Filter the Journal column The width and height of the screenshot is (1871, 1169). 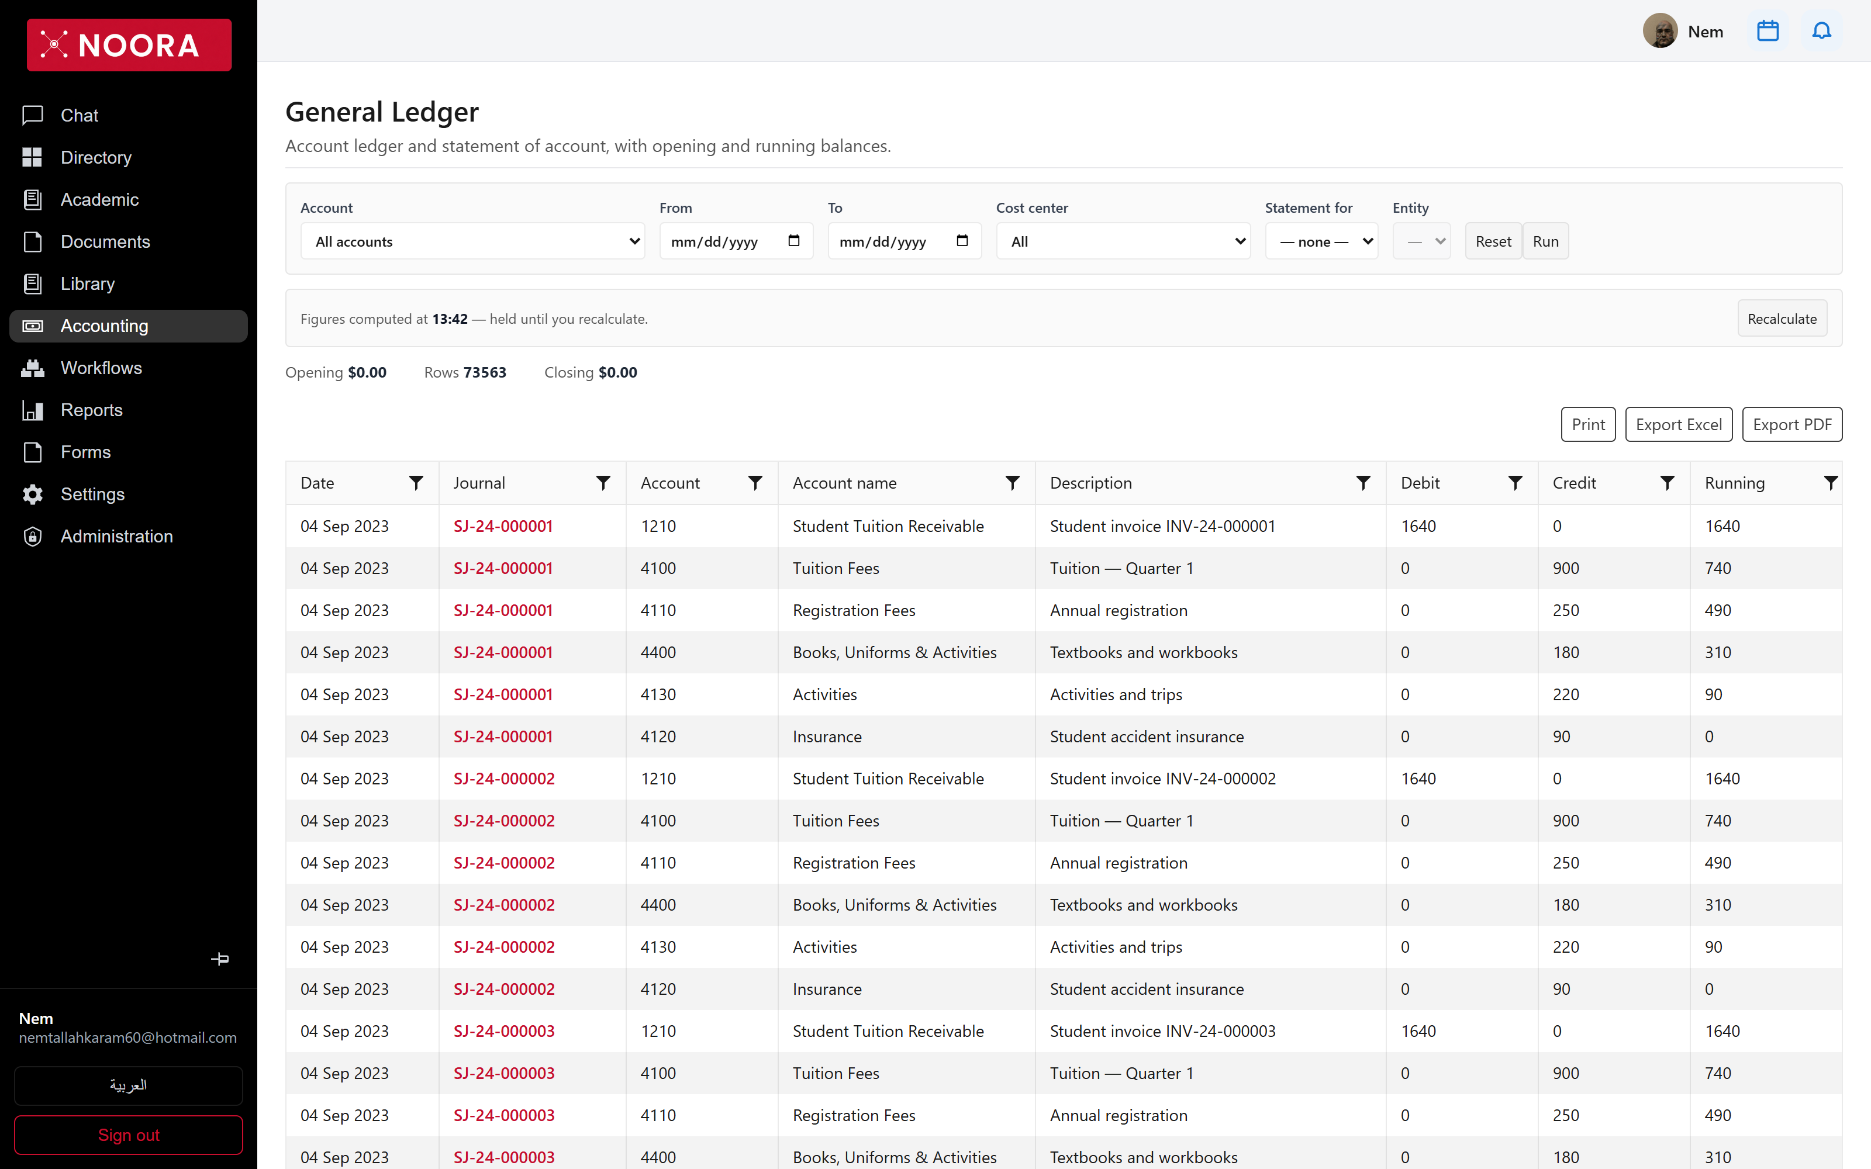[603, 482]
